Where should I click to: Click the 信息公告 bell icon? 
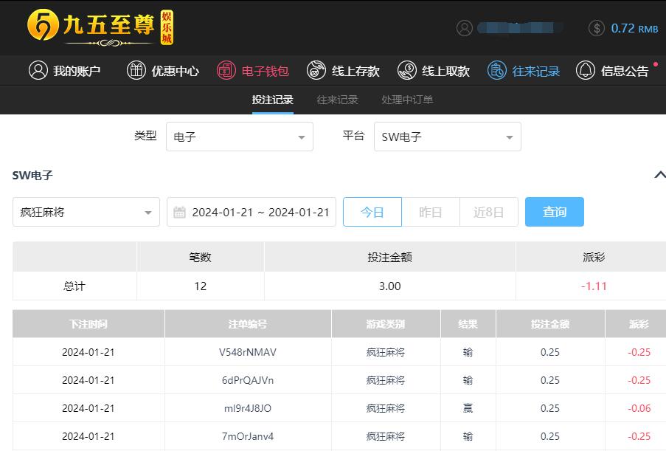pyautogui.click(x=586, y=71)
